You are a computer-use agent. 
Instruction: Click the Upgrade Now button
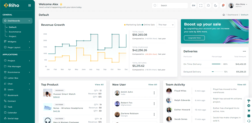tap(194, 38)
